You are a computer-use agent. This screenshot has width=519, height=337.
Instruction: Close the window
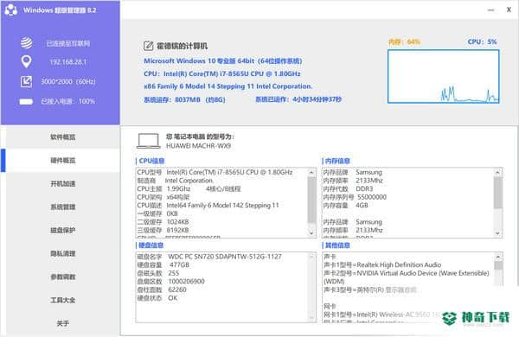(509, 10)
